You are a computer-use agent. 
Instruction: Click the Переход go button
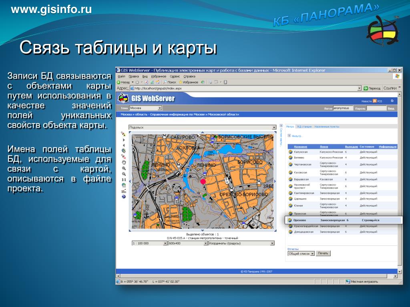pyautogui.click(x=372, y=88)
